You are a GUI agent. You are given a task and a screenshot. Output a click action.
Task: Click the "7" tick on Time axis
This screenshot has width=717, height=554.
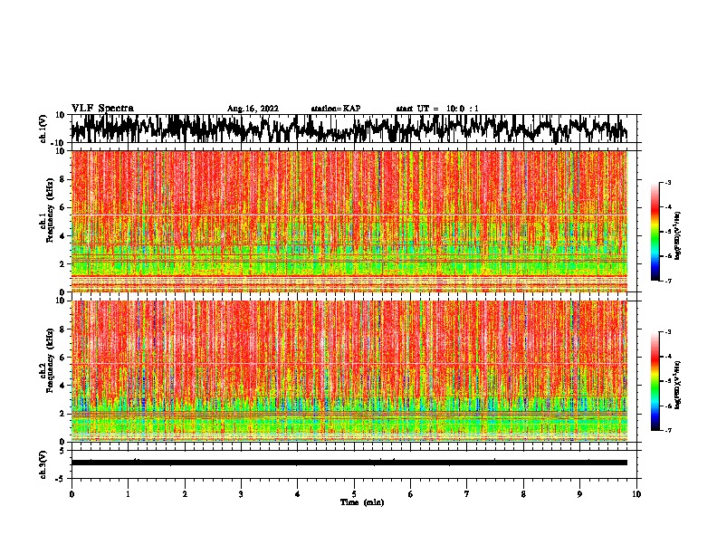tap(467, 494)
